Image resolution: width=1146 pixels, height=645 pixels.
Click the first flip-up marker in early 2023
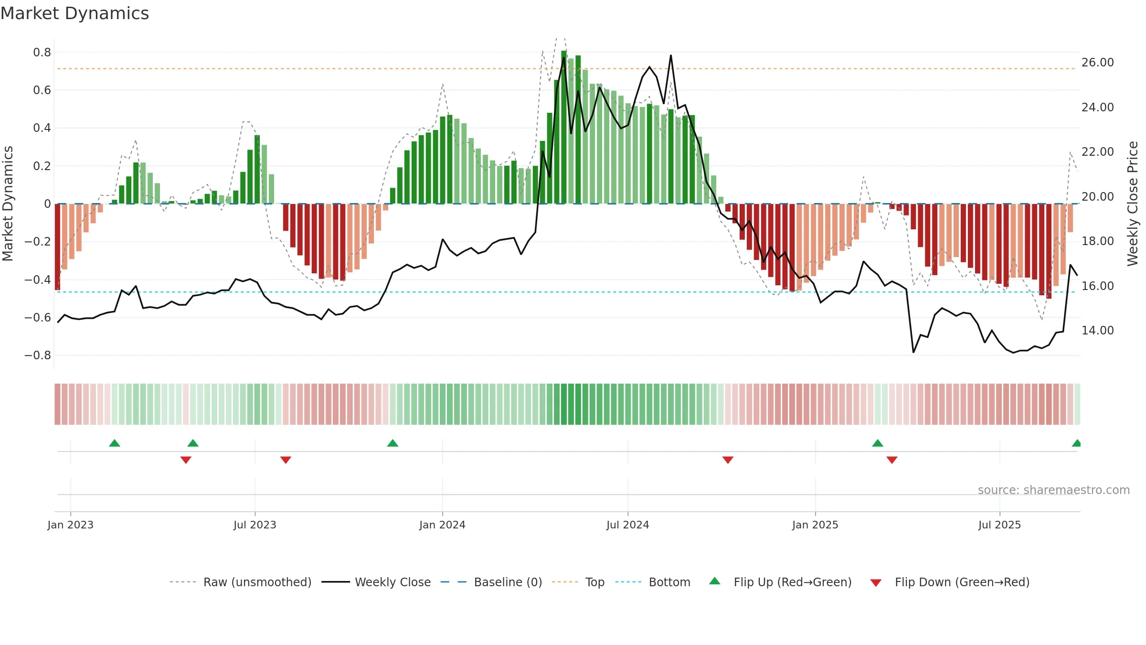[115, 443]
